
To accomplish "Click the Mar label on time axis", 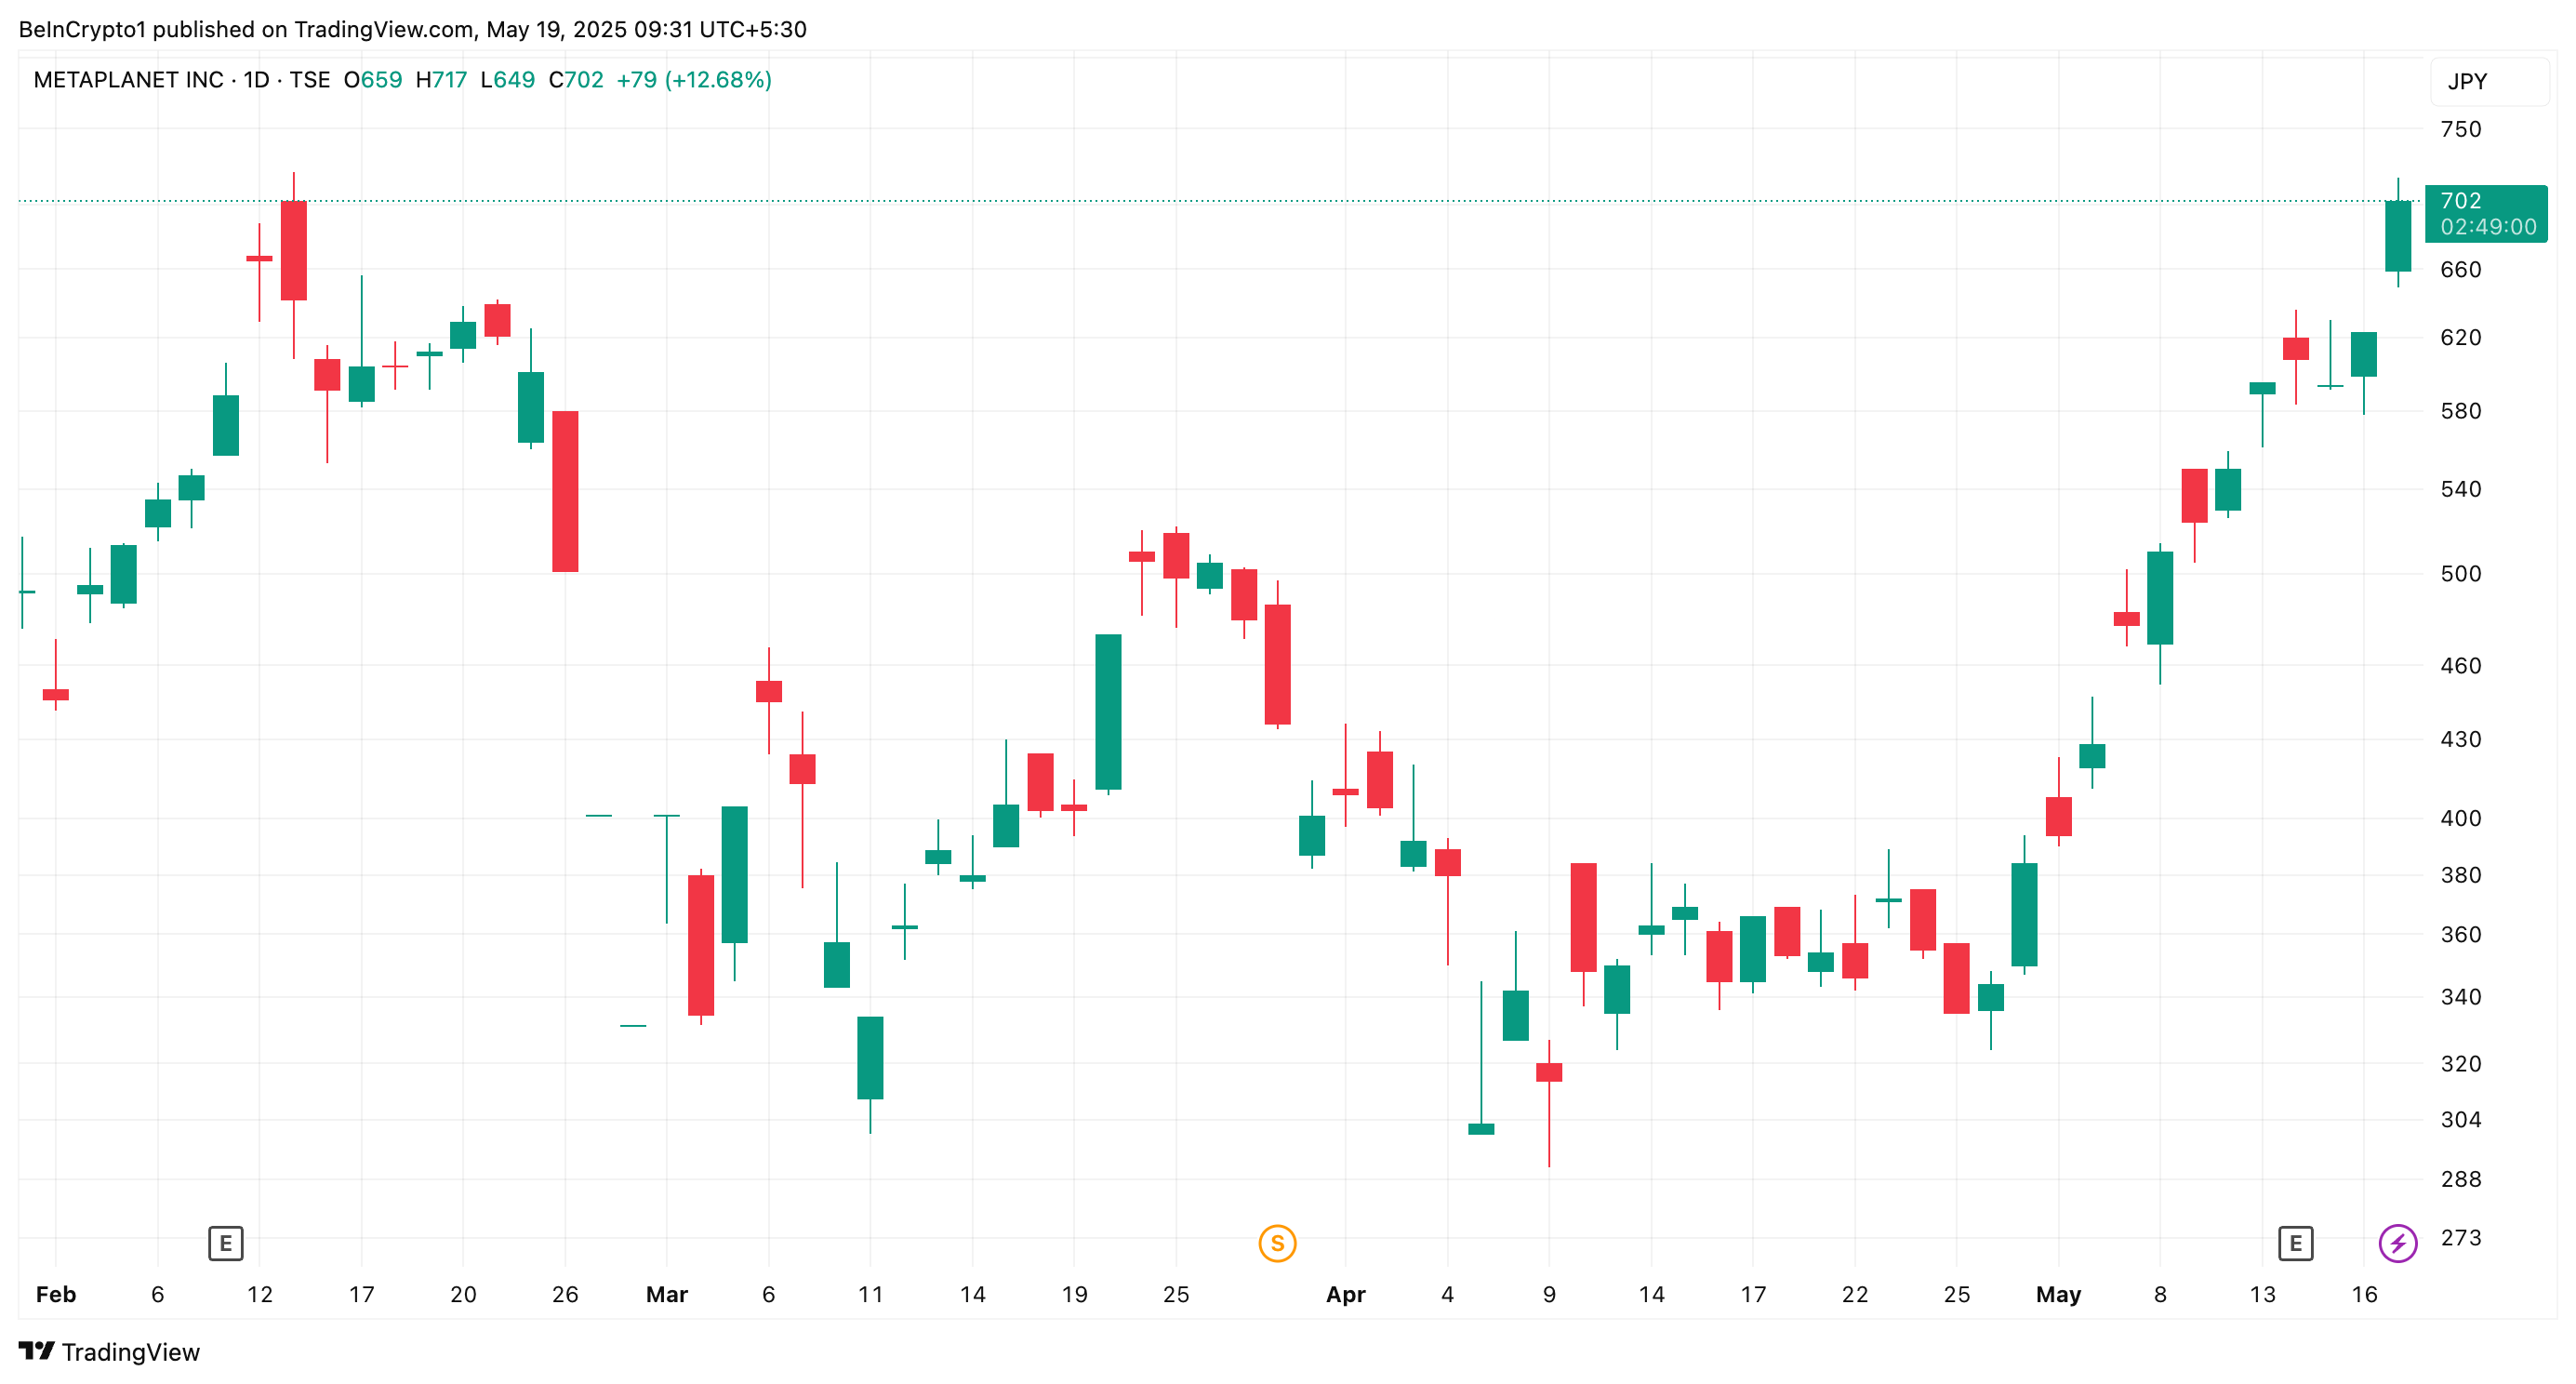I will point(666,1294).
